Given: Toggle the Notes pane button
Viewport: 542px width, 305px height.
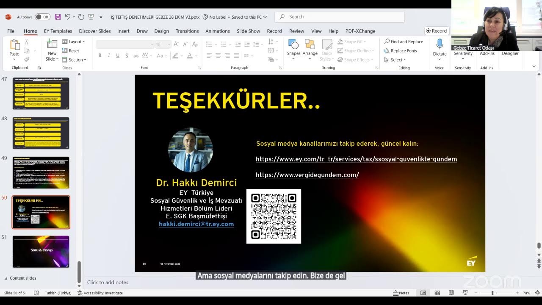Looking at the screenshot, I should click(x=401, y=293).
